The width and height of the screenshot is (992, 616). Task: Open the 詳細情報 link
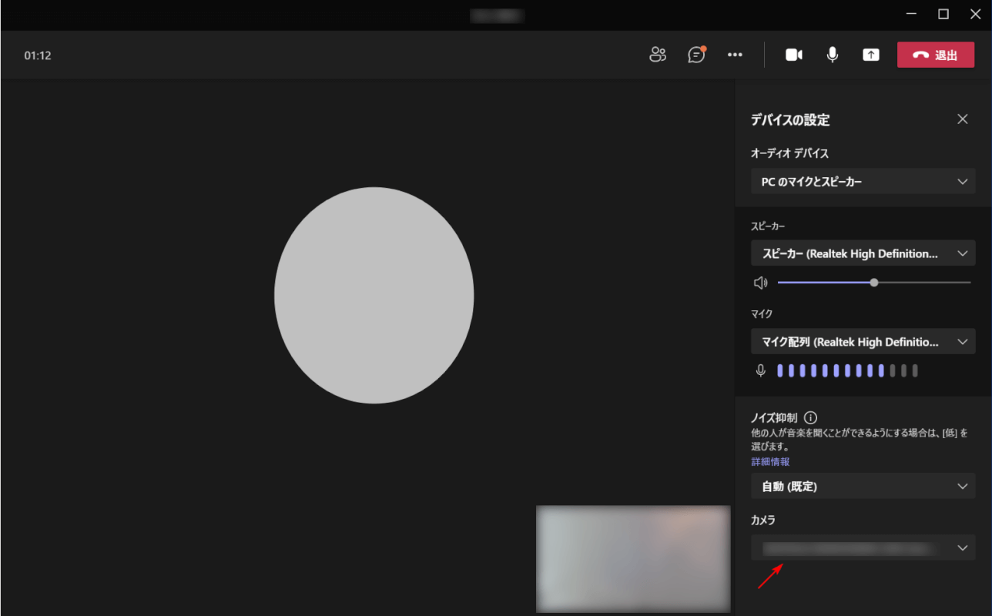tap(771, 462)
